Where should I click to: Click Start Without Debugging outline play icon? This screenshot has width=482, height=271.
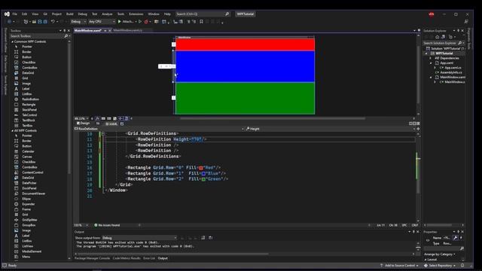coord(140,22)
